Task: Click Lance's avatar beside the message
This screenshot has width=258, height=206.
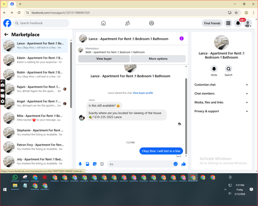Action: point(82,117)
